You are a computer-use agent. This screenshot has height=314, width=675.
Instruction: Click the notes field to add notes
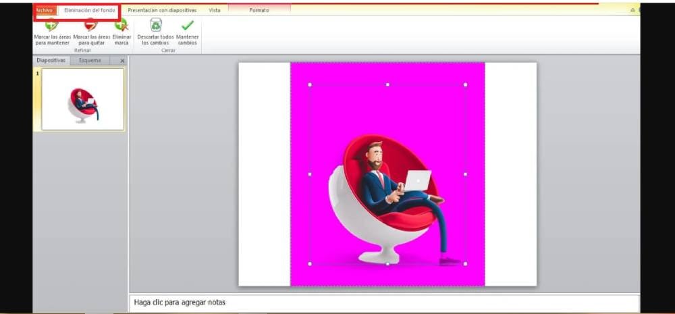point(383,302)
